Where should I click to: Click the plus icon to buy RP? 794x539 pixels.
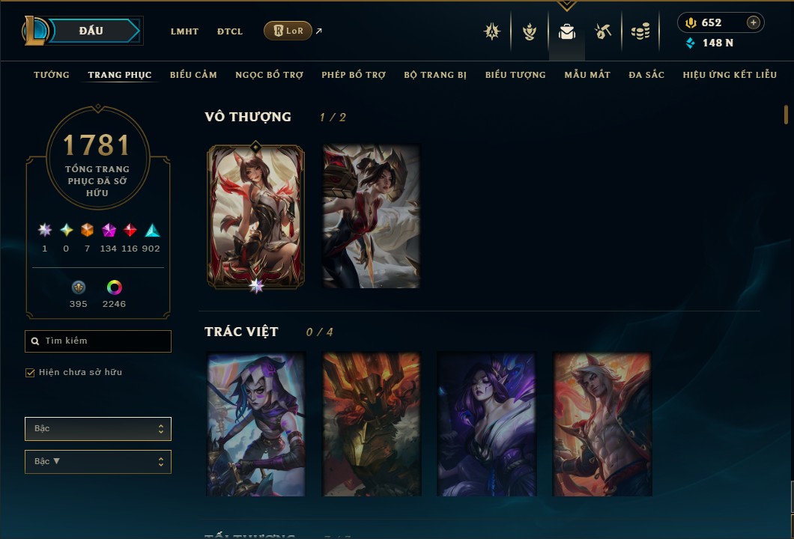(x=754, y=22)
